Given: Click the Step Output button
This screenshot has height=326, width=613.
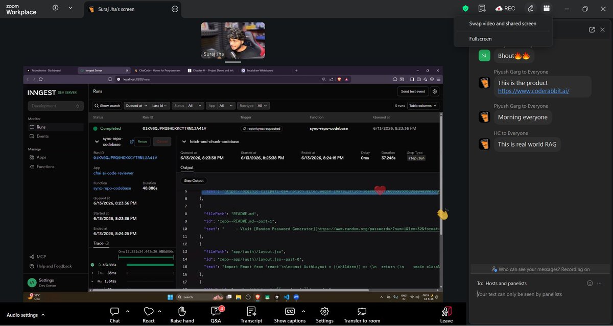Looking at the screenshot, I should (194, 181).
